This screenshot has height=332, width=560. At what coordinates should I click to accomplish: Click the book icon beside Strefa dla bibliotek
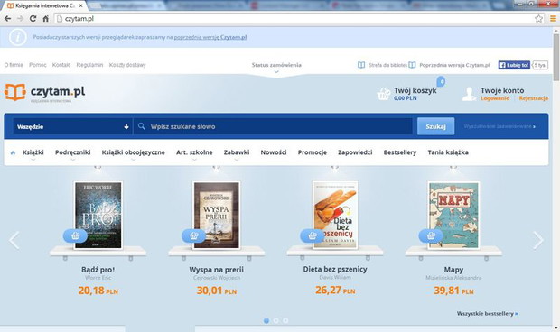pos(361,65)
